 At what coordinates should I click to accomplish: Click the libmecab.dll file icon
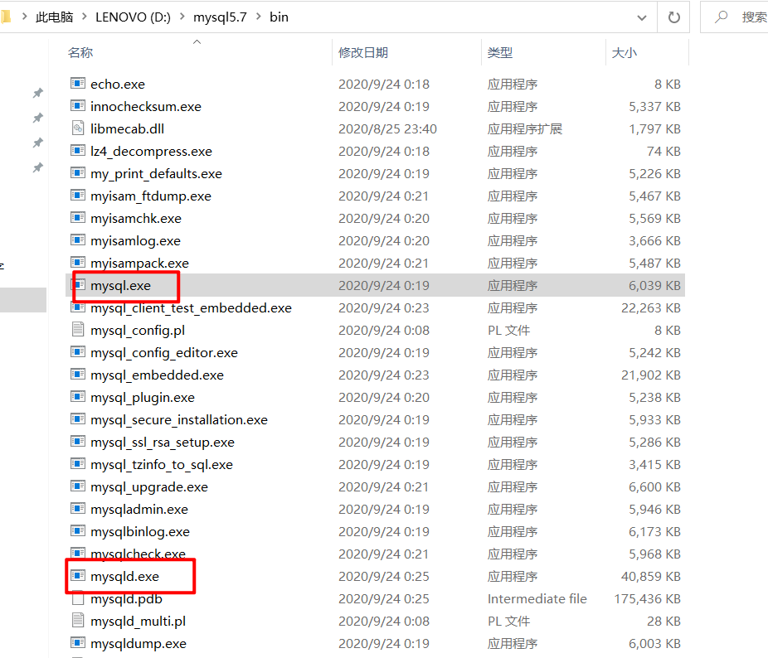[78, 128]
